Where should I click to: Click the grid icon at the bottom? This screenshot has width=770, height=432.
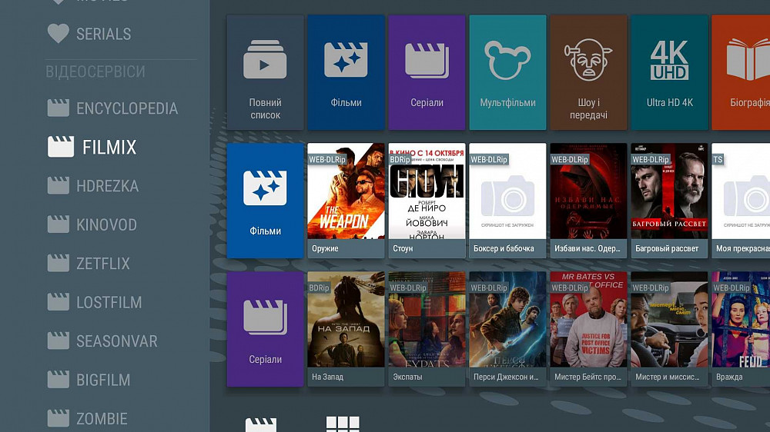point(343,424)
